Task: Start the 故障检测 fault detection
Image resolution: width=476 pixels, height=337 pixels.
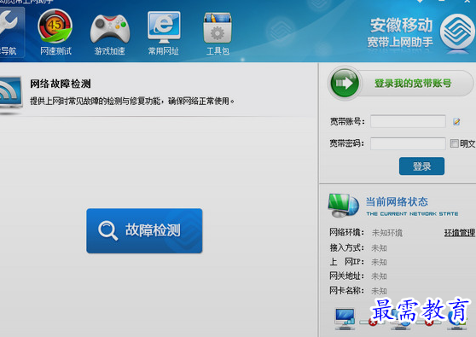Action: (144, 230)
